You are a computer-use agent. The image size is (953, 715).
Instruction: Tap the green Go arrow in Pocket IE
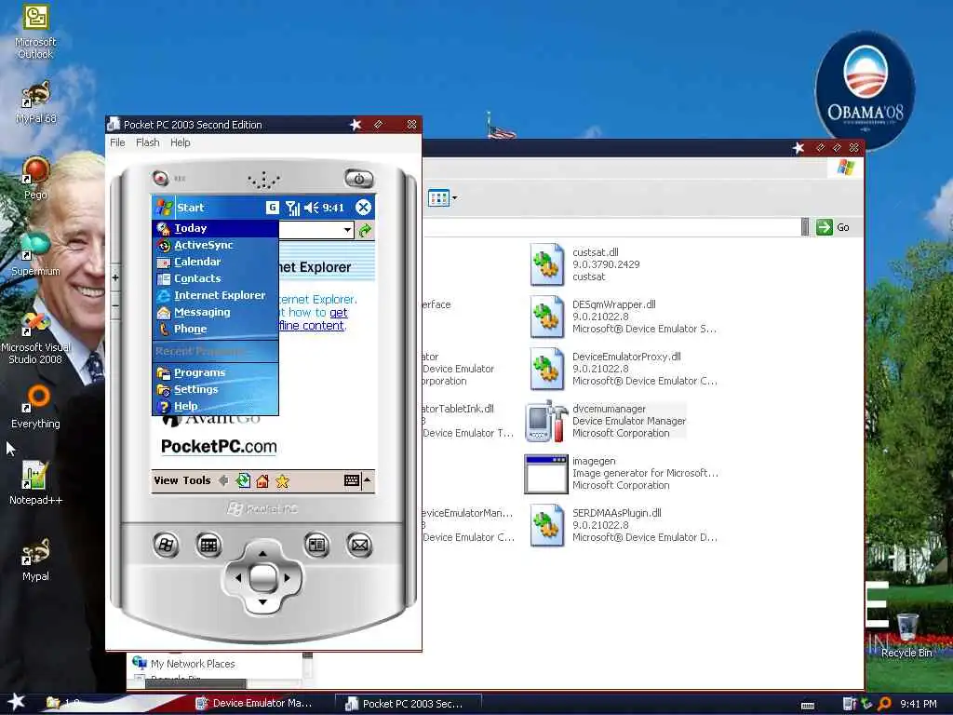(365, 231)
